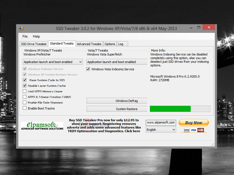The height and width of the screenshot is (175, 234).
Task: Click the System Restore button
Action: [117, 109]
